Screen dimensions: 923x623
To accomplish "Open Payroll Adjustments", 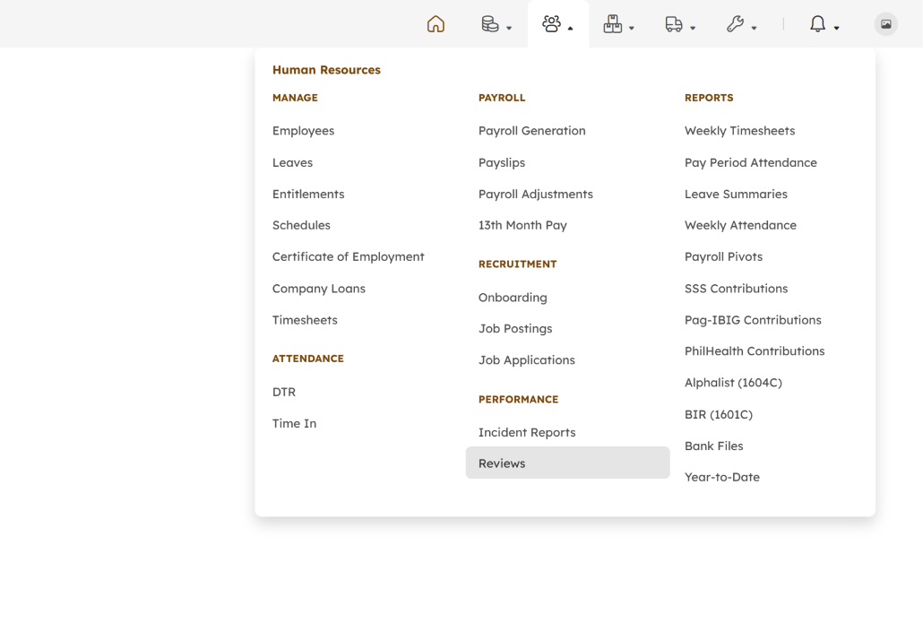I will click(536, 194).
